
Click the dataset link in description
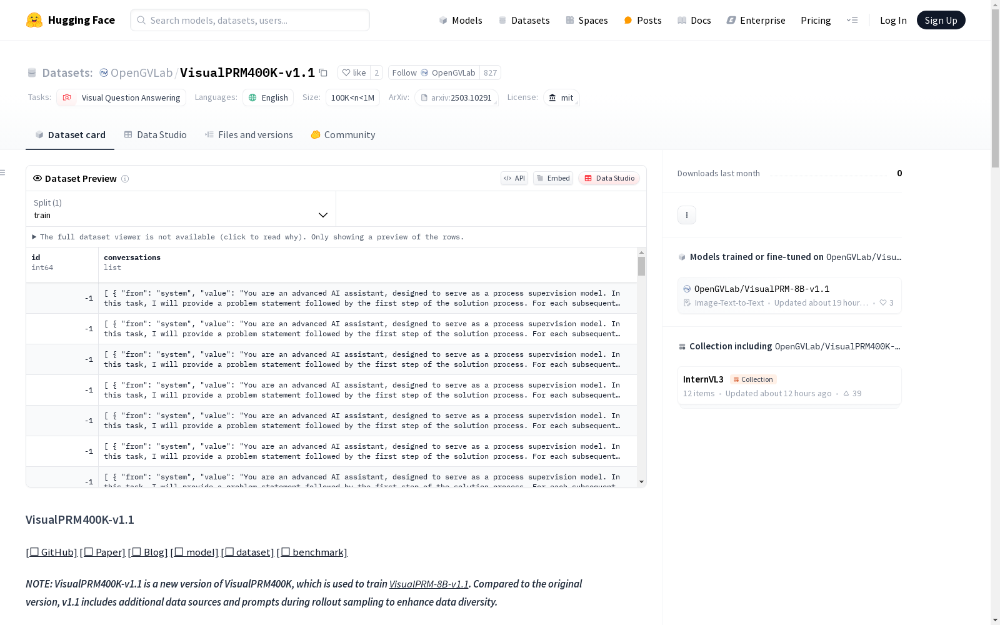[247, 552]
